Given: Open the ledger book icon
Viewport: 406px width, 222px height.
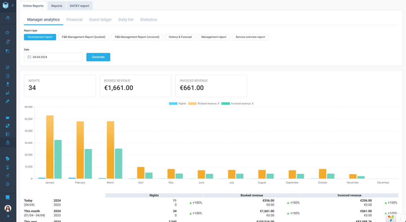Looking at the screenshot, I should [x=8, y=134].
